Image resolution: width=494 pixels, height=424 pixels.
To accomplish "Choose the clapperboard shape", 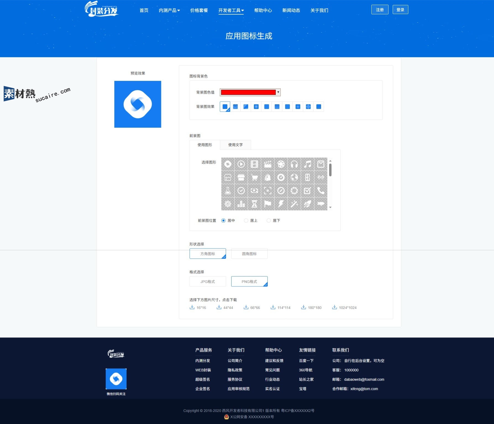I will coord(268,164).
